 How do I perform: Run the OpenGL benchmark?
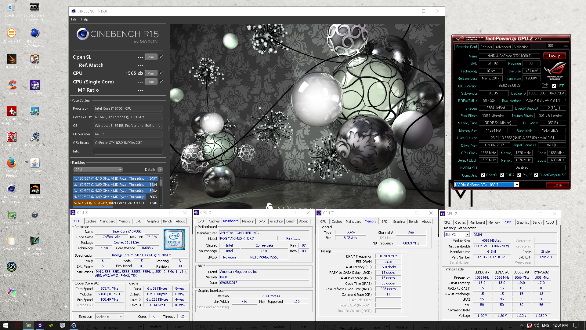151,57
